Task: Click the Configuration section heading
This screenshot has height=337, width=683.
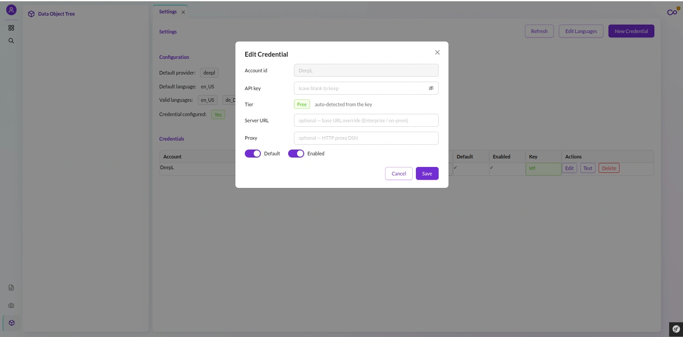Action: 174,57
